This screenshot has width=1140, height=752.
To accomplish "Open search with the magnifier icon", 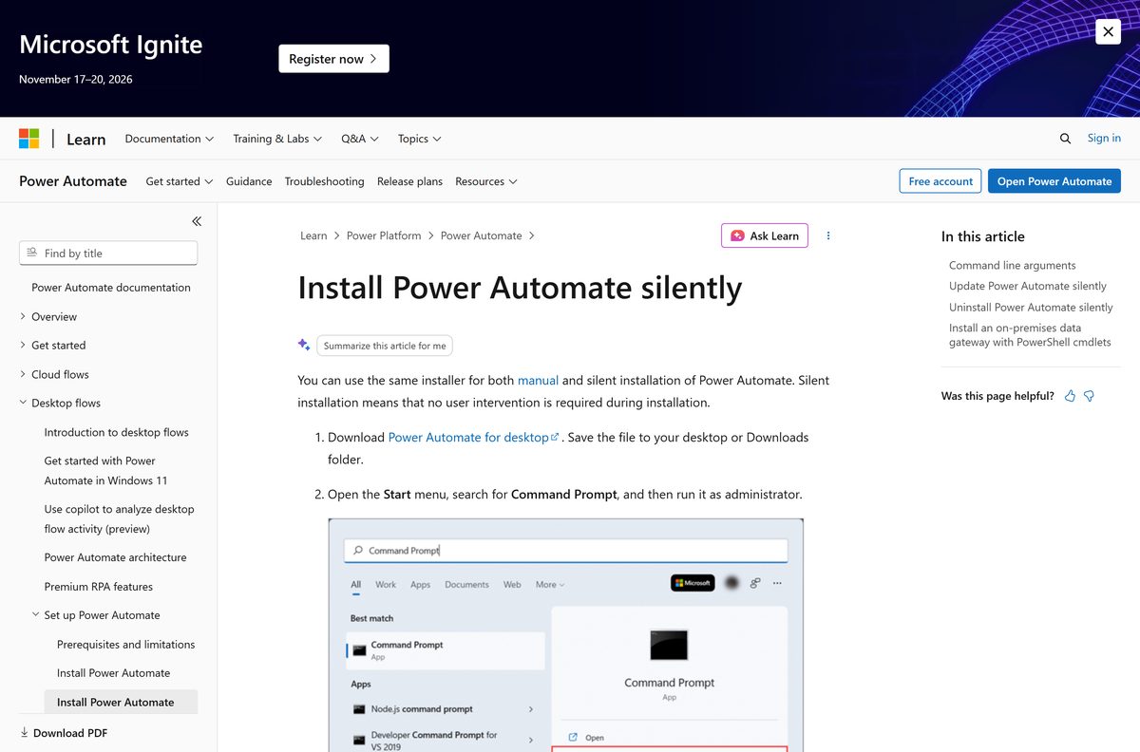I will pos(1065,139).
